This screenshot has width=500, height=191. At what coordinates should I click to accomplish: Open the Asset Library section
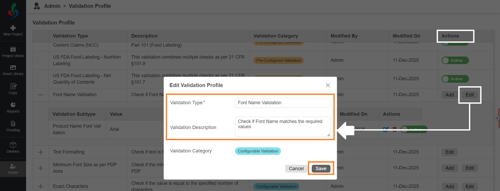13,70
